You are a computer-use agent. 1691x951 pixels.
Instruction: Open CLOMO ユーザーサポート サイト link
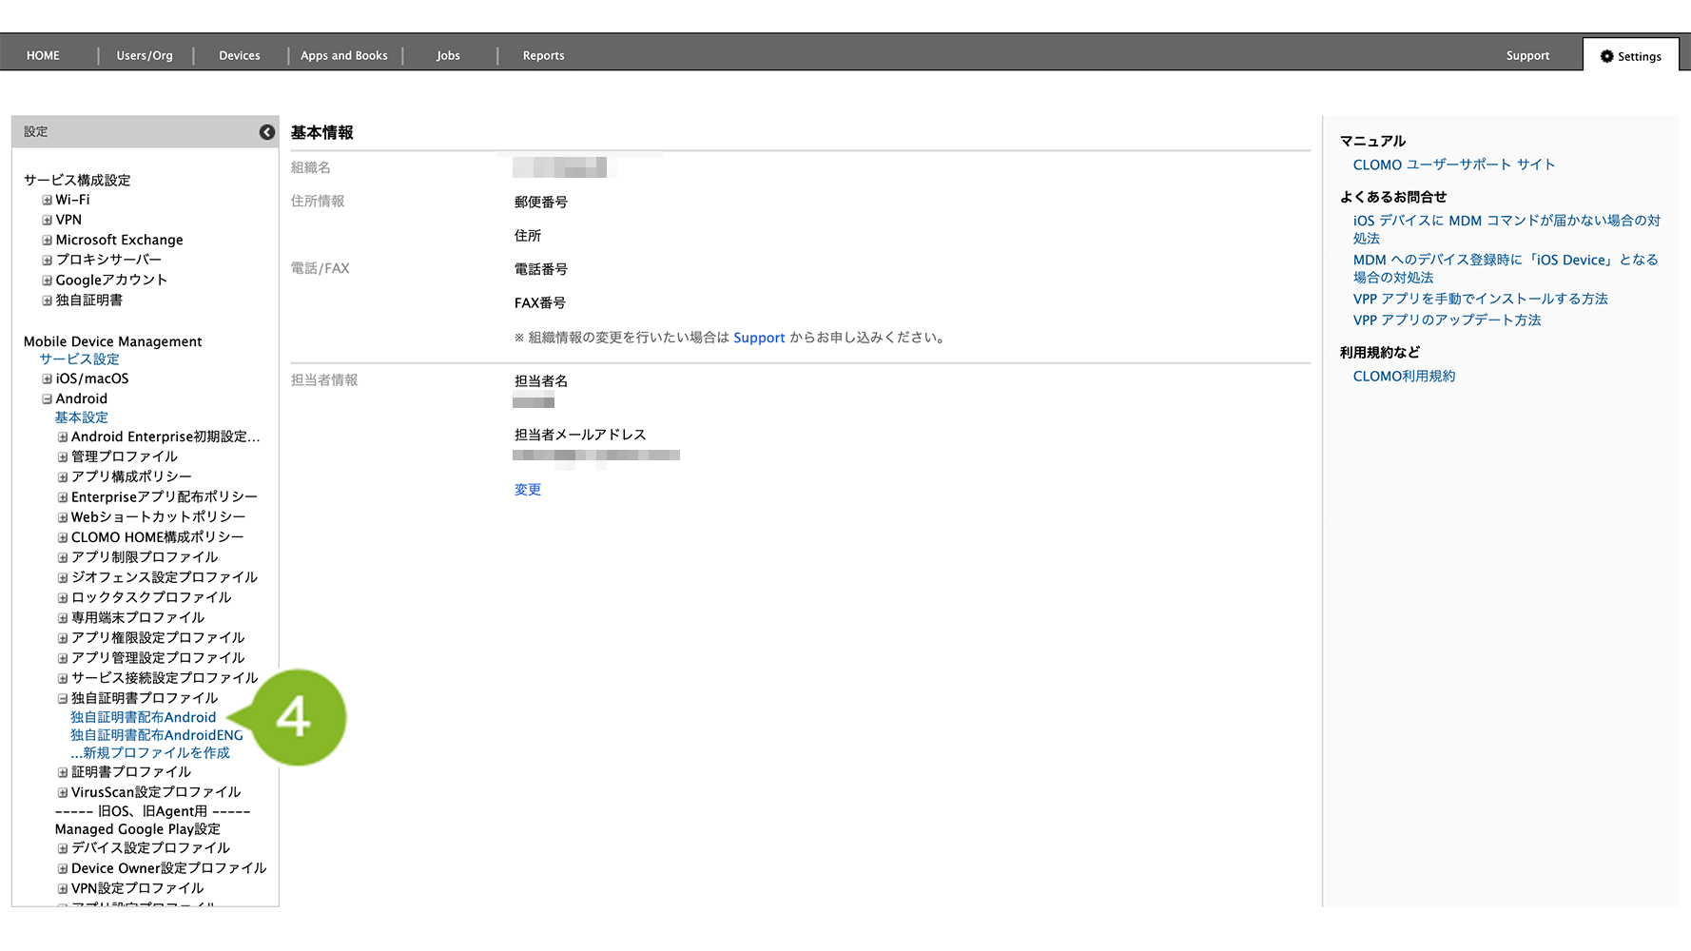coord(1453,165)
